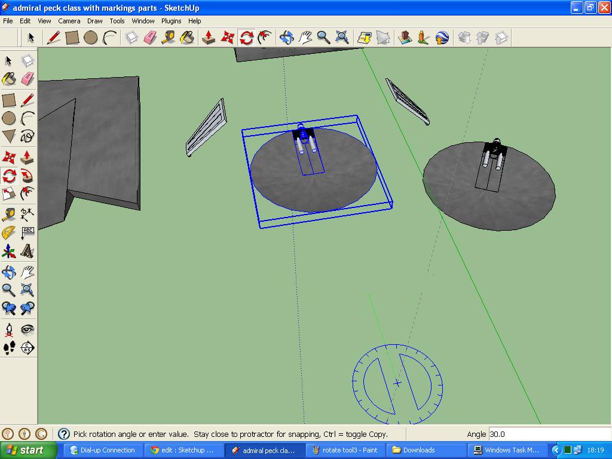Screen dimensions: 612x459
Task: Select the Text ABC tool
Action: pyautogui.click(x=27, y=232)
